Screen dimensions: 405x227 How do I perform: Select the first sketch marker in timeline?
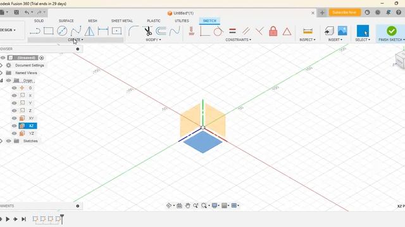coord(35,219)
